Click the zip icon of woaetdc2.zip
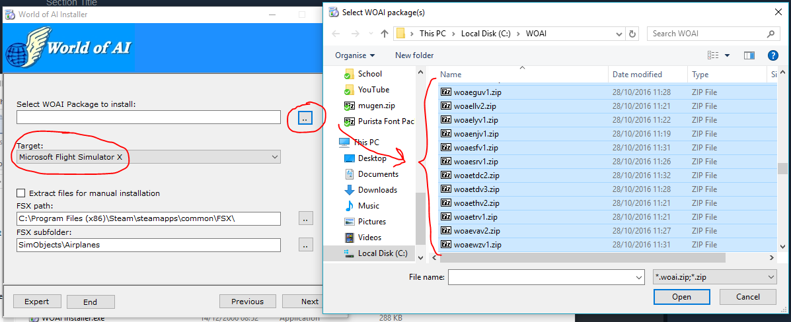 coord(446,176)
